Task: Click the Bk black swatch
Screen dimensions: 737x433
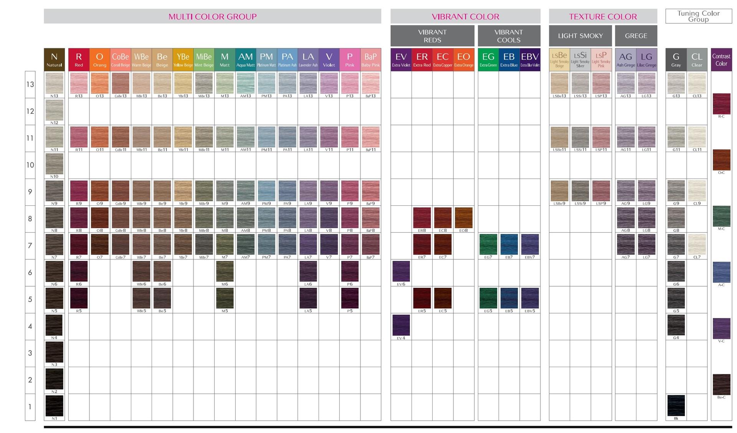Action: (x=676, y=405)
